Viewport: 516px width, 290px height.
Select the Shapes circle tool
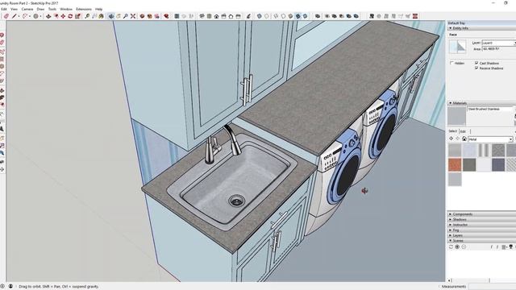click(35, 16)
